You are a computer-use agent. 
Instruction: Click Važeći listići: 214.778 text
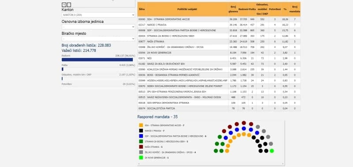coord(79,51)
